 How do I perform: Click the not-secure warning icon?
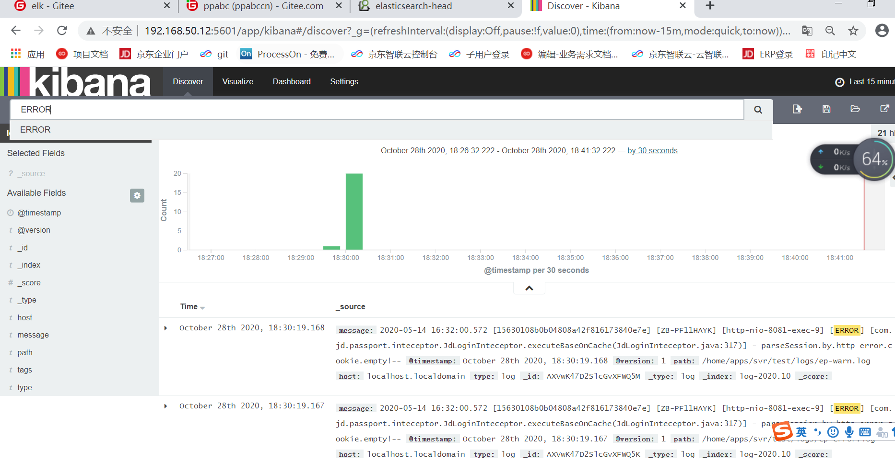pos(91,32)
